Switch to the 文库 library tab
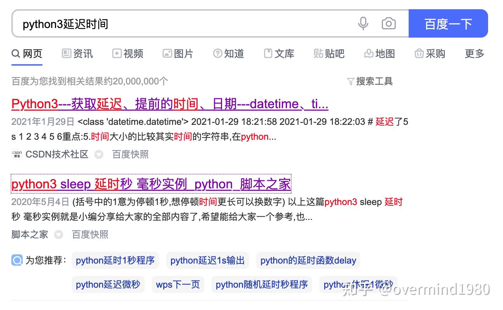Screen dimensions: 503x310 pyautogui.click(x=279, y=53)
